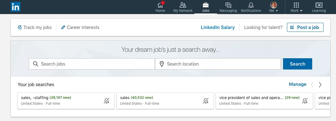Open the LinkedIn Salary link
This screenshot has height=121, width=336.
click(x=218, y=27)
